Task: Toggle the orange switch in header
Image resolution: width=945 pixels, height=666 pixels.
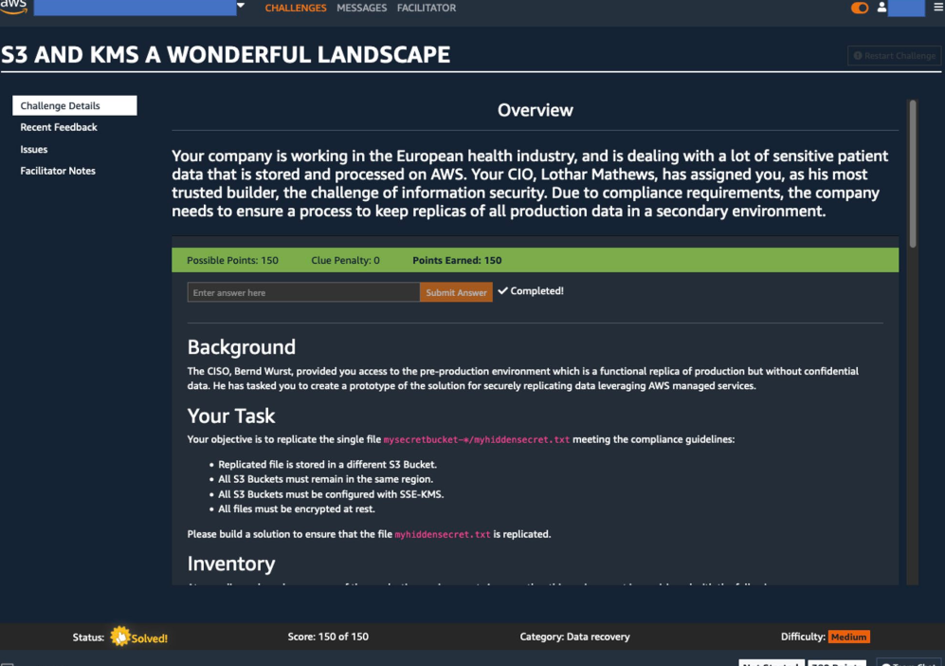Action: [x=860, y=8]
